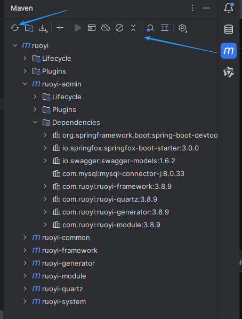242x319 pixels.
Task: Open Maven settings gear icon
Action: 182,28
